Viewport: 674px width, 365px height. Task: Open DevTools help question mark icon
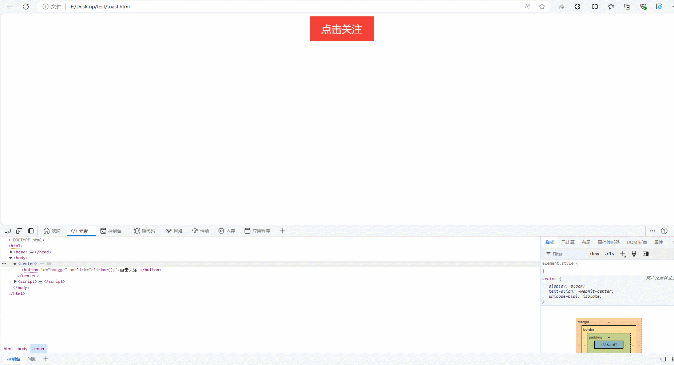click(x=664, y=231)
